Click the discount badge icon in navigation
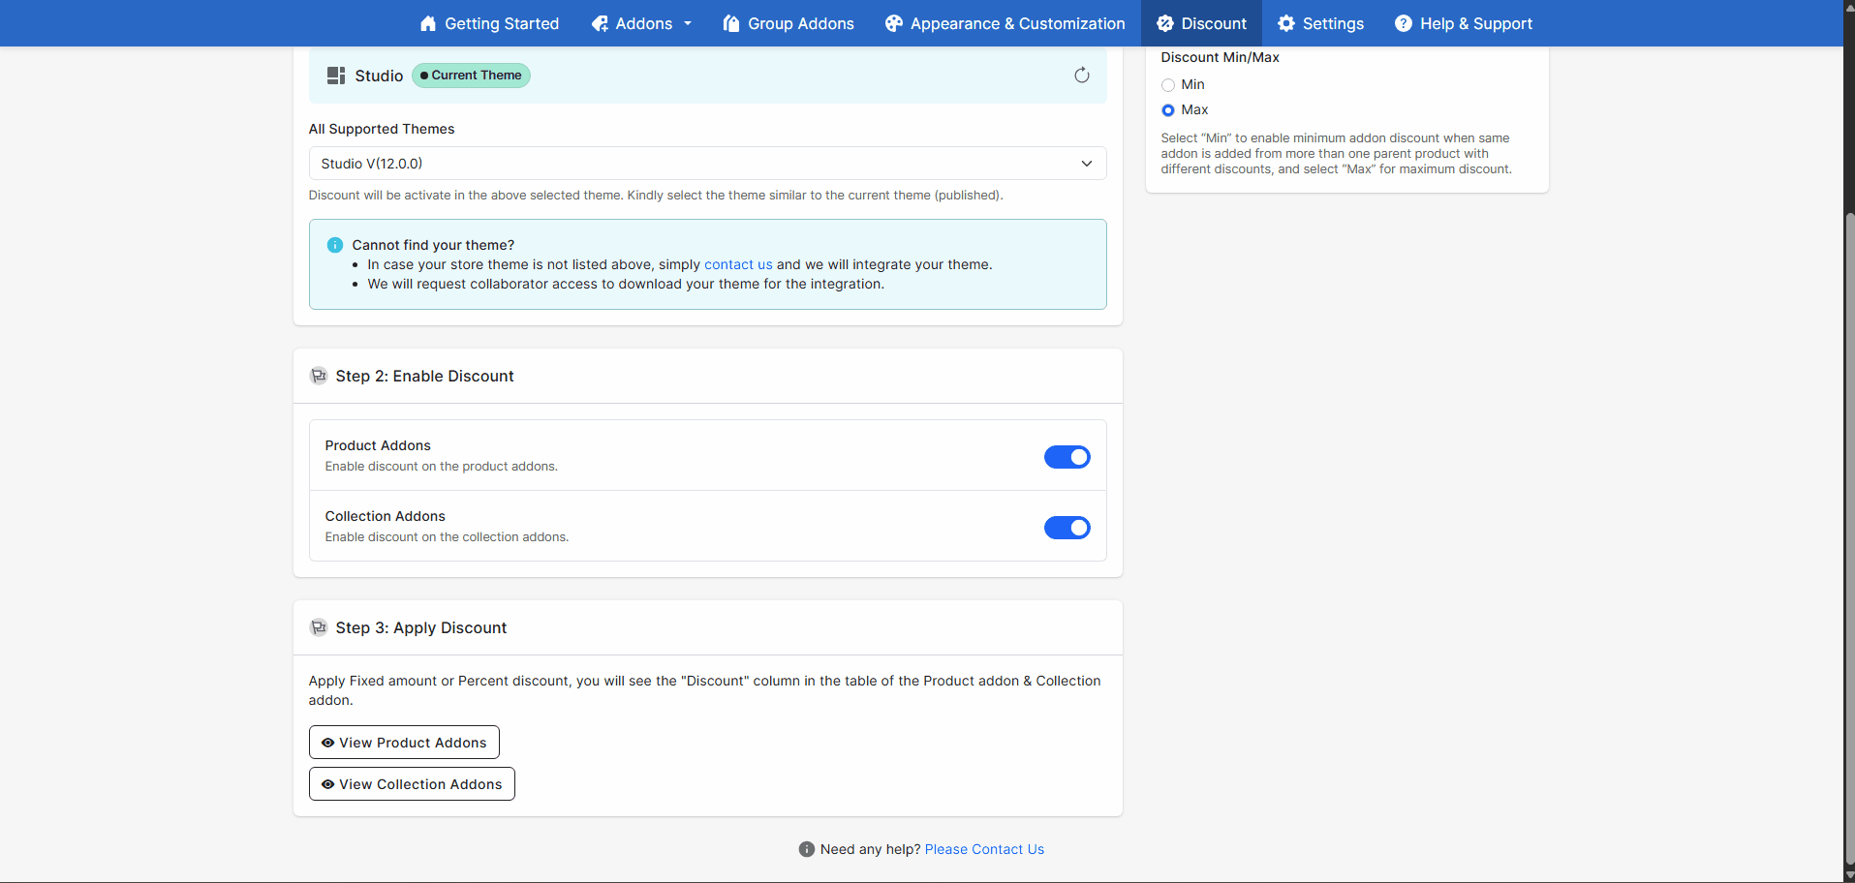1855x883 pixels. coord(1164,23)
